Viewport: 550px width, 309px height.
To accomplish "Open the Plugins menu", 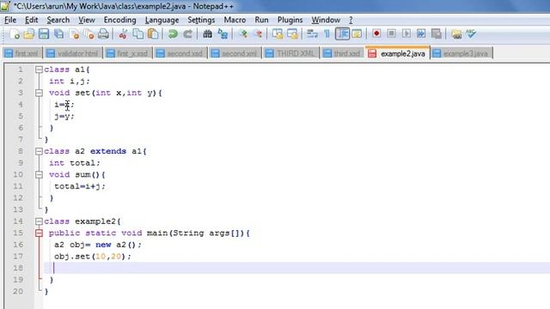I will pos(290,20).
